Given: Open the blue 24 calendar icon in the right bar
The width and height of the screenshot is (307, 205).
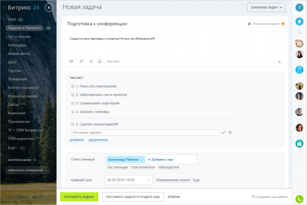Looking at the screenshot, I should 299,70.
